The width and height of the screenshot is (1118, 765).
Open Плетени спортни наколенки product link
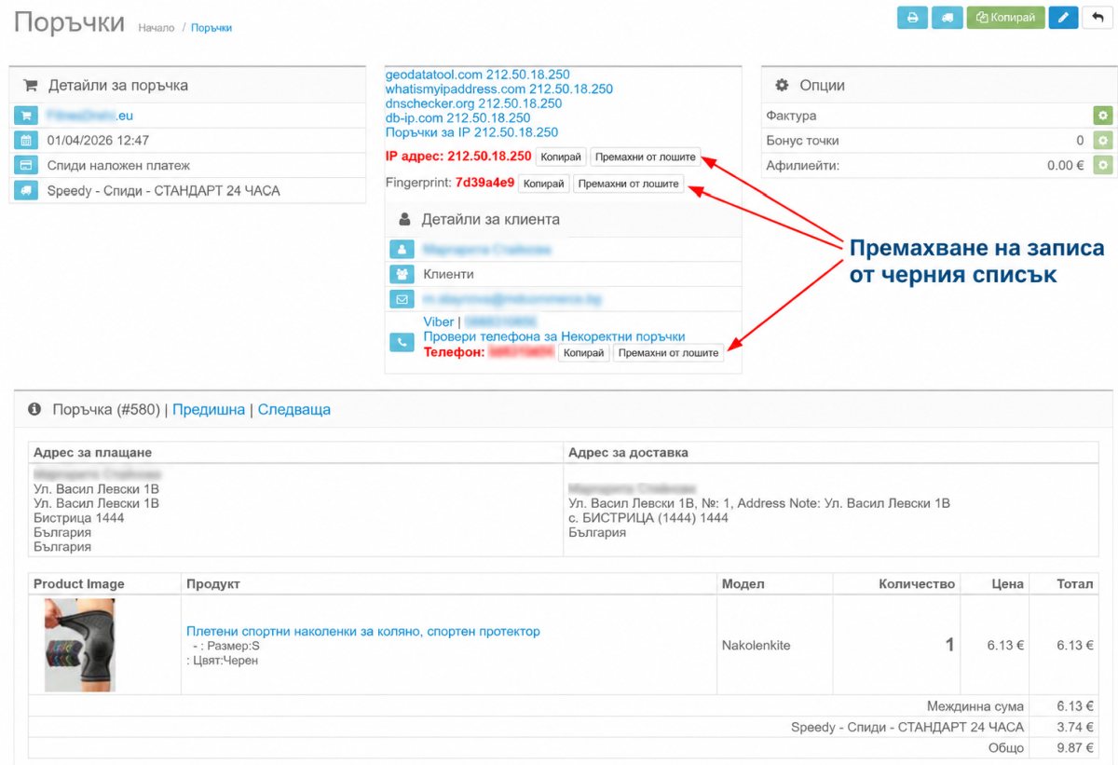click(x=363, y=631)
